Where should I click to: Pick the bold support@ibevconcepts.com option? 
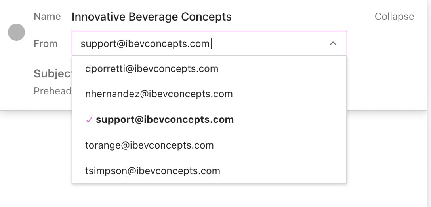coord(165,120)
